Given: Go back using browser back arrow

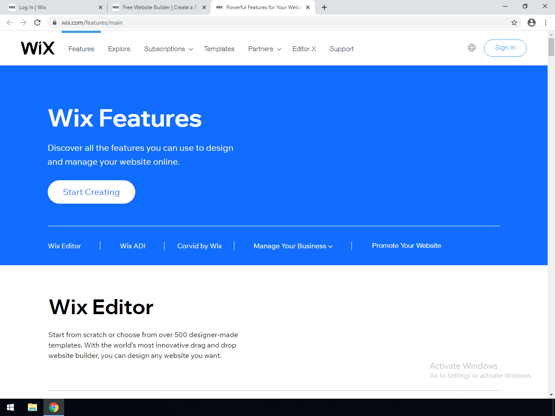Looking at the screenshot, I should [10, 23].
